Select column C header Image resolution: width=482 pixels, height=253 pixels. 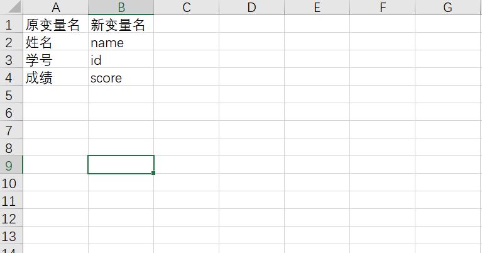point(186,7)
